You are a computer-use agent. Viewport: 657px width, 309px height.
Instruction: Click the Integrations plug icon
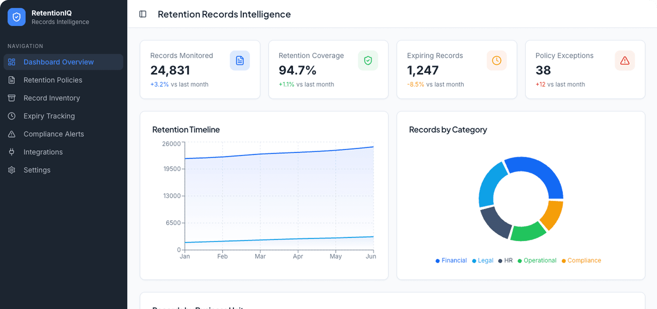click(12, 152)
